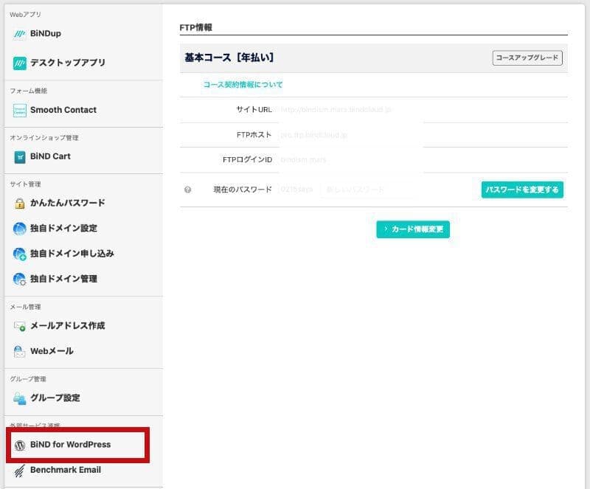590x489 pixels.
Task: Click the help question mark icon
Action: 188,190
